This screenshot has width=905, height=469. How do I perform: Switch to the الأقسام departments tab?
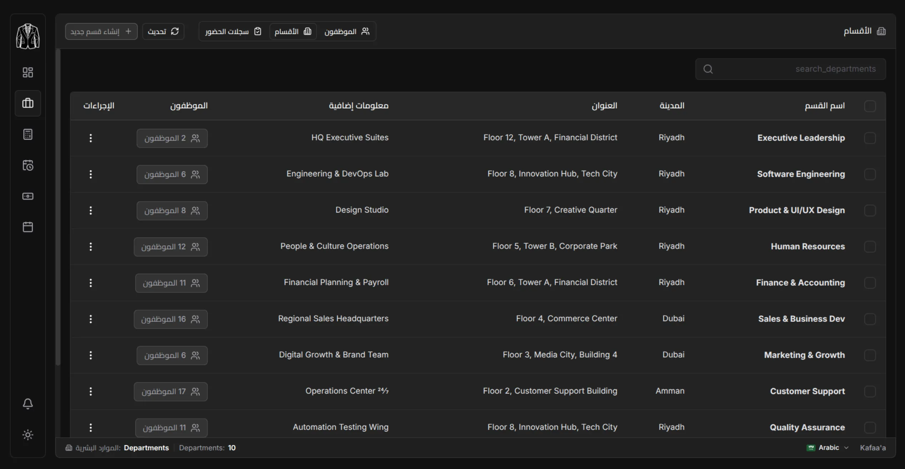tap(293, 31)
